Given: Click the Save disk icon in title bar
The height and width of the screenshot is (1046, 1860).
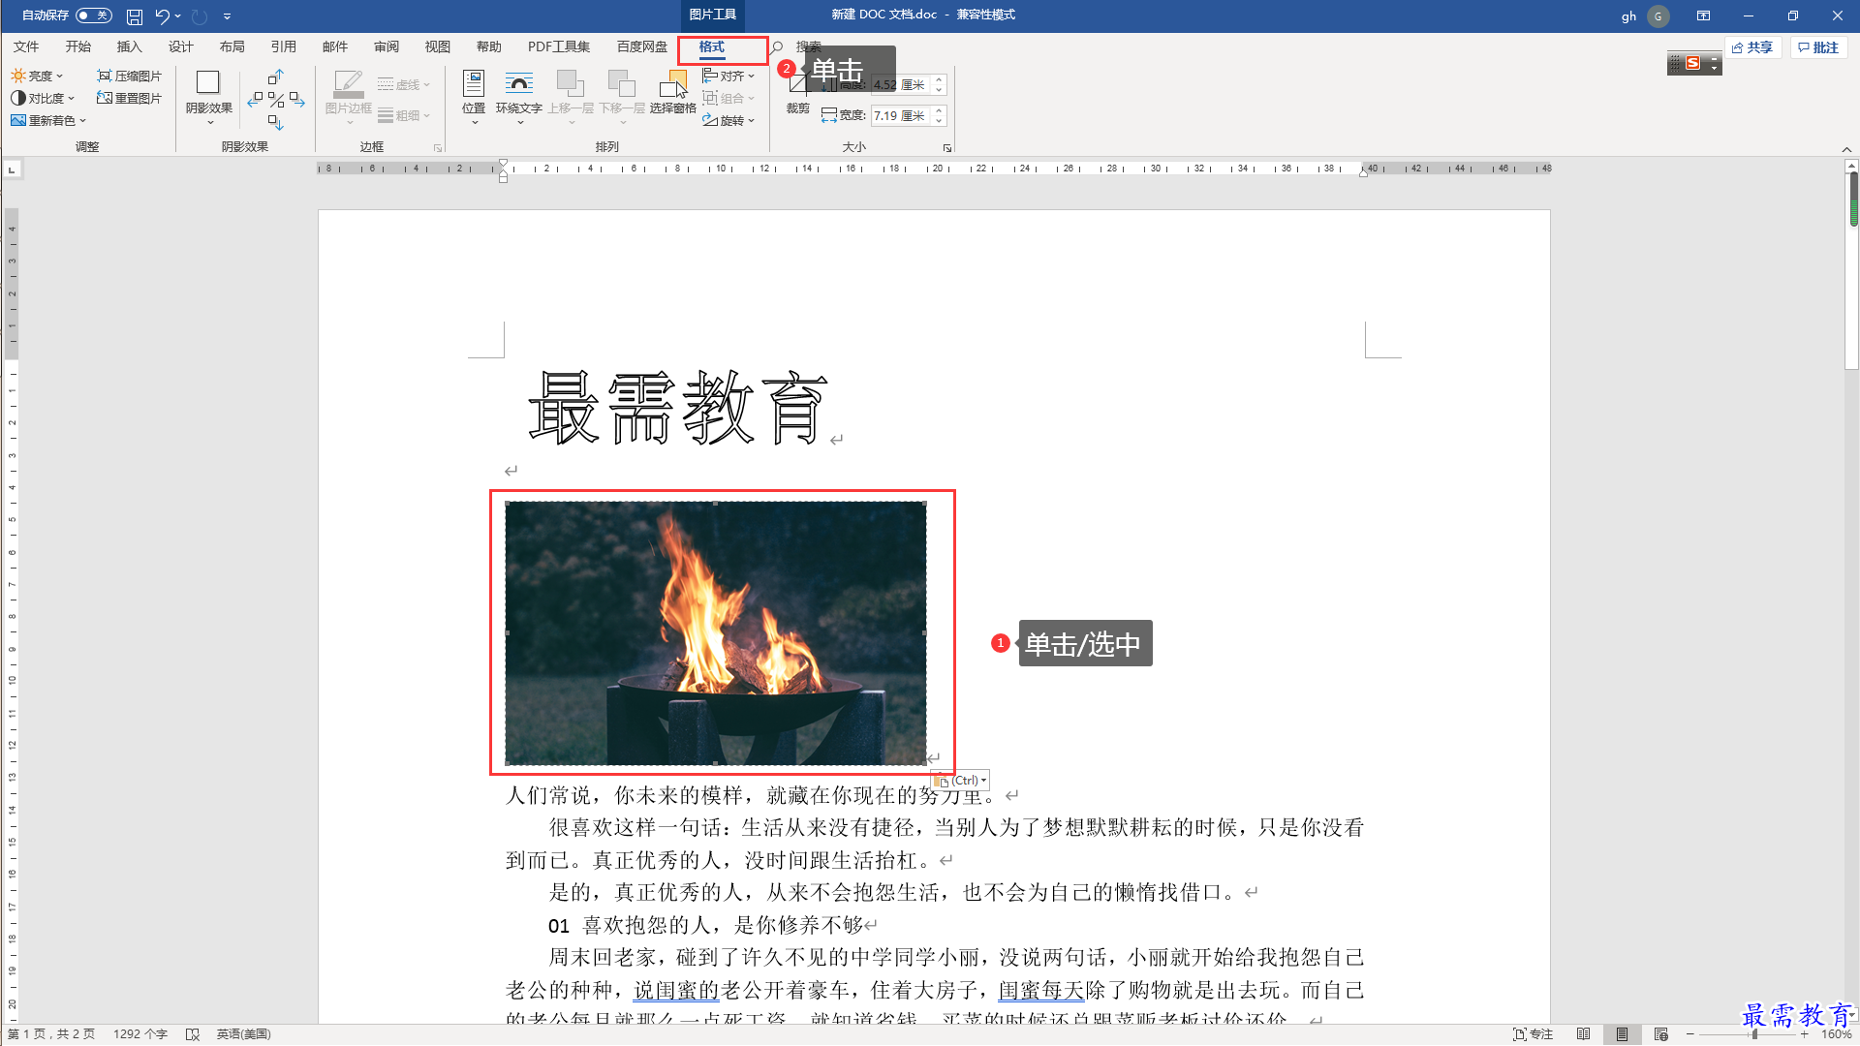Looking at the screenshot, I should point(135,16).
